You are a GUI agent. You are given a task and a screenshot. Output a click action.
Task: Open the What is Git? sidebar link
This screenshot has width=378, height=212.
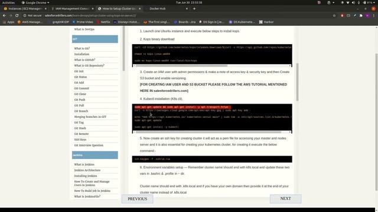[x=82, y=48]
